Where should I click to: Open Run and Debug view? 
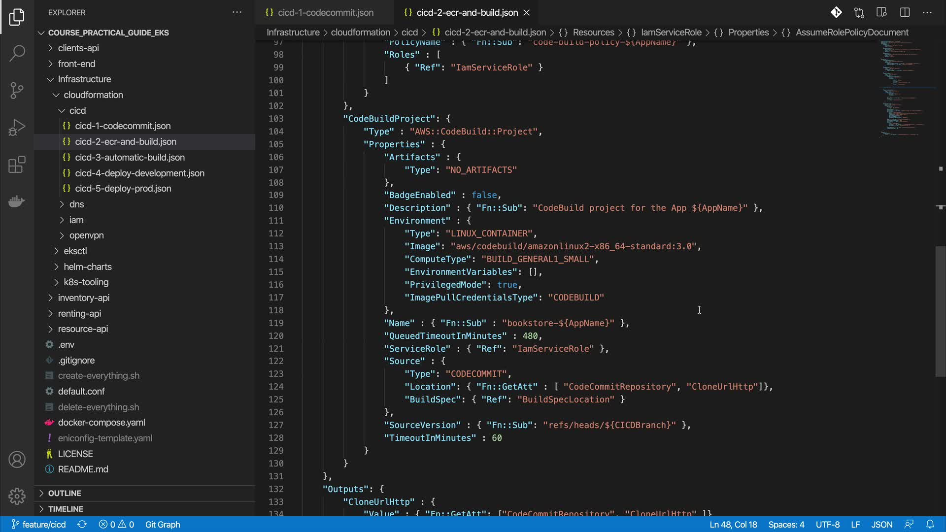(17, 128)
